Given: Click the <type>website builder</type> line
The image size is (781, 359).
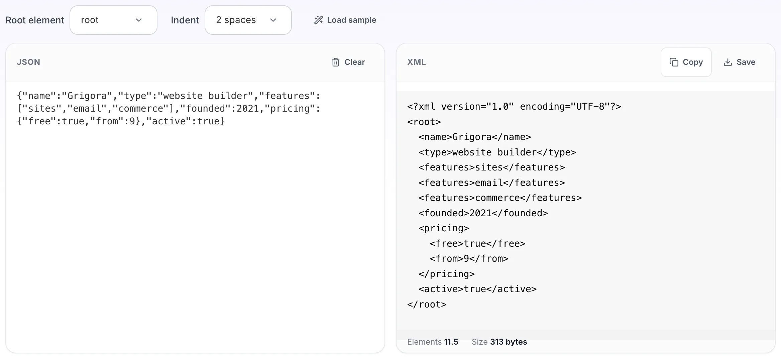Looking at the screenshot, I should [497, 152].
